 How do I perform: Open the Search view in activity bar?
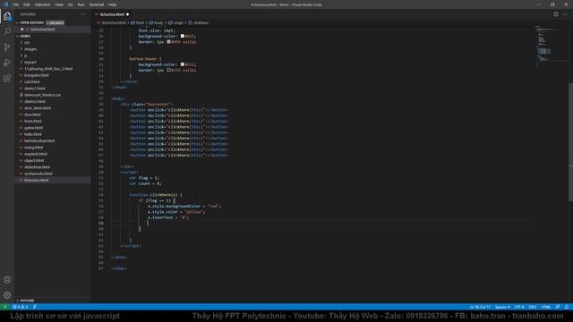pyautogui.click(x=7, y=31)
